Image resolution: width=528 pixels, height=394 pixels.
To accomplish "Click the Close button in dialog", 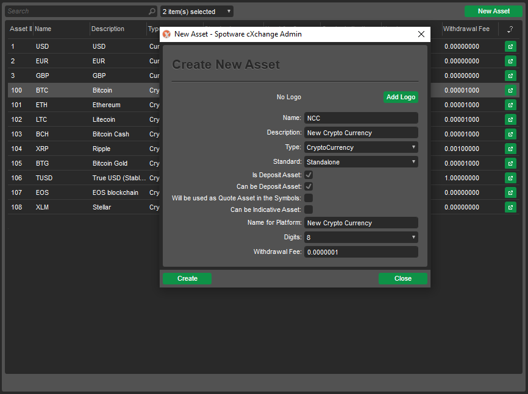I will [403, 278].
